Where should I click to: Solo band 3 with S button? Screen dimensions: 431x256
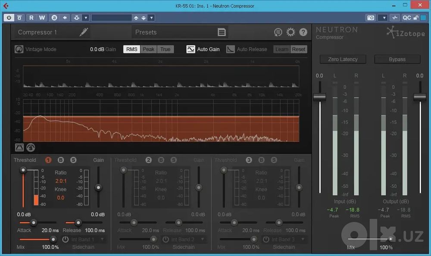274,160
